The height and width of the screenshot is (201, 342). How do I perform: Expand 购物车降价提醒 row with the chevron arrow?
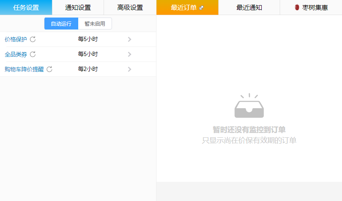click(130, 69)
